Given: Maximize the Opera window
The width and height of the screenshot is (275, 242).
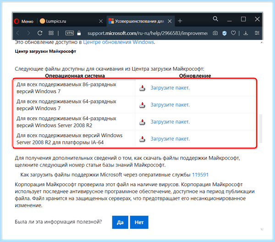Looking at the screenshot, I should click(243, 19).
